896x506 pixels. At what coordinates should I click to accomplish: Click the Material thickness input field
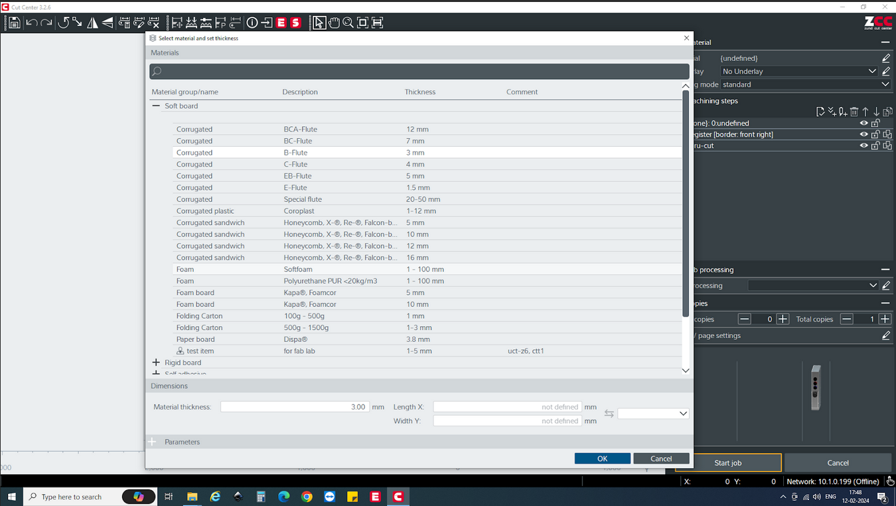[295, 406]
